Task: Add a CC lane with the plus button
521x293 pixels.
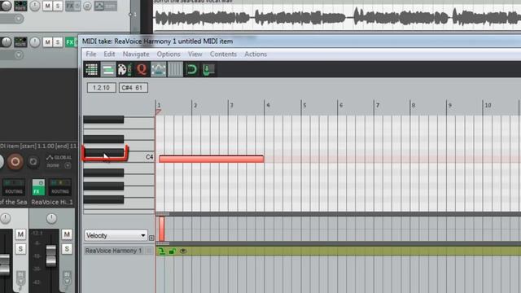Action: tap(151, 238)
